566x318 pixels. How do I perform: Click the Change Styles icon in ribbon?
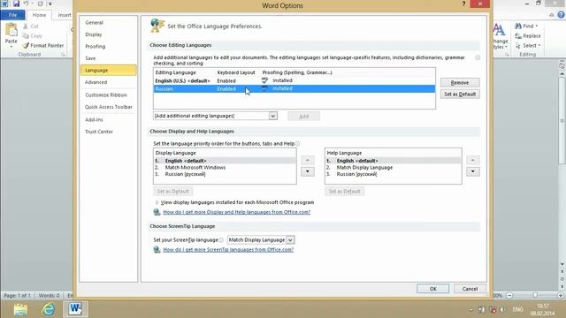[x=499, y=29]
